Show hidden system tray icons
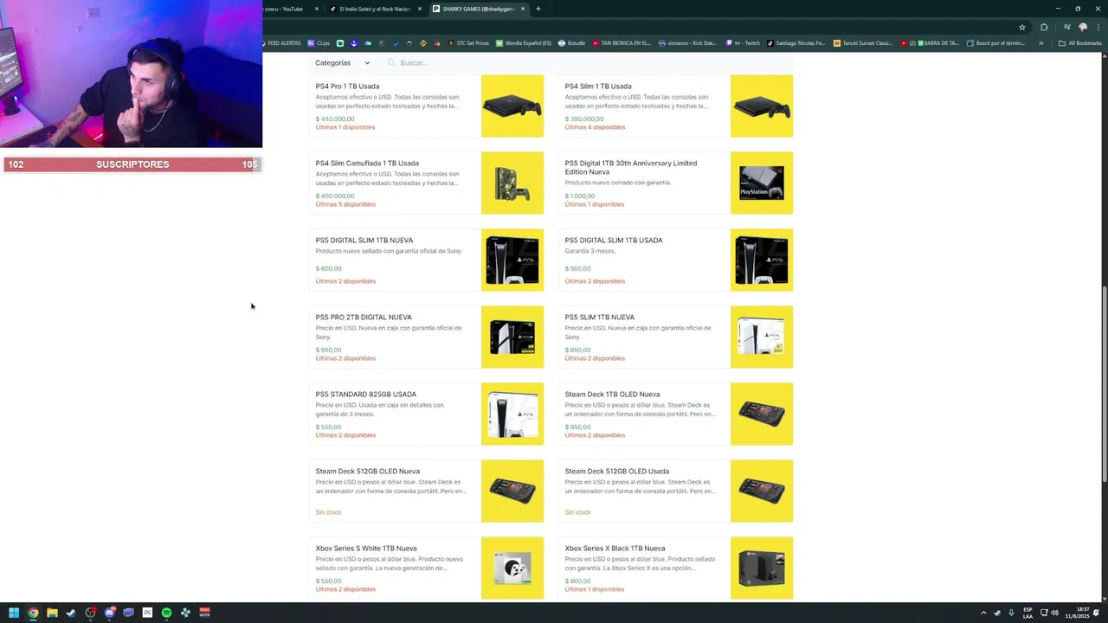This screenshot has height=623, width=1108. [983, 613]
